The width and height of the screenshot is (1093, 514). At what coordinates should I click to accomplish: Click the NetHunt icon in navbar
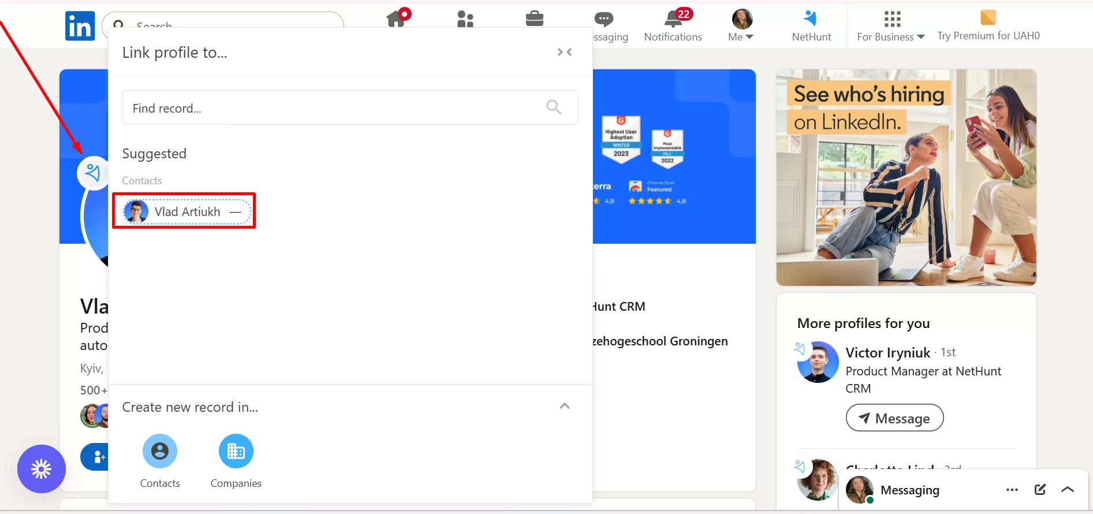[x=811, y=18]
